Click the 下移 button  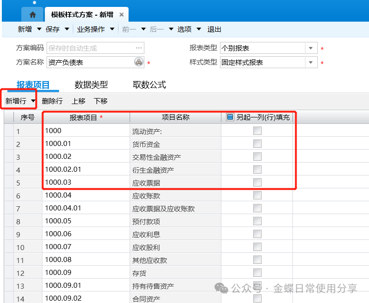coord(101,101)
